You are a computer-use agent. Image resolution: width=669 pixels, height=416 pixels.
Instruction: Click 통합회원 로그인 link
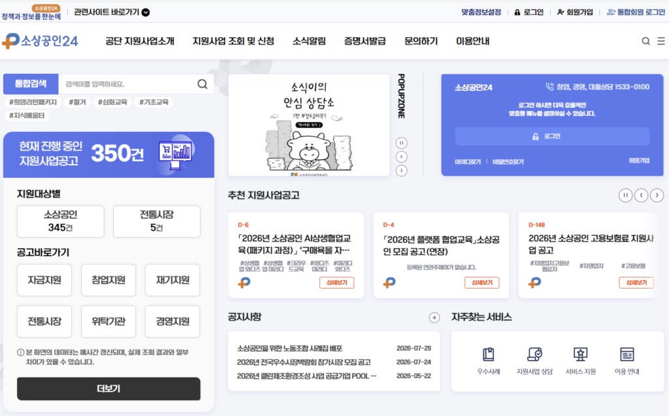coord(636,12)
